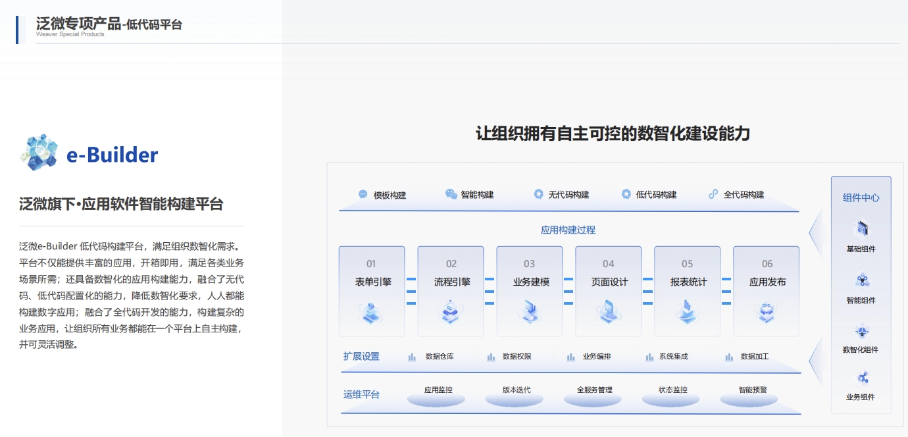Viewport: 908px width, 437px height.
Task: Click the 模板构建 chat bubble icon
Action: [361, 194]
